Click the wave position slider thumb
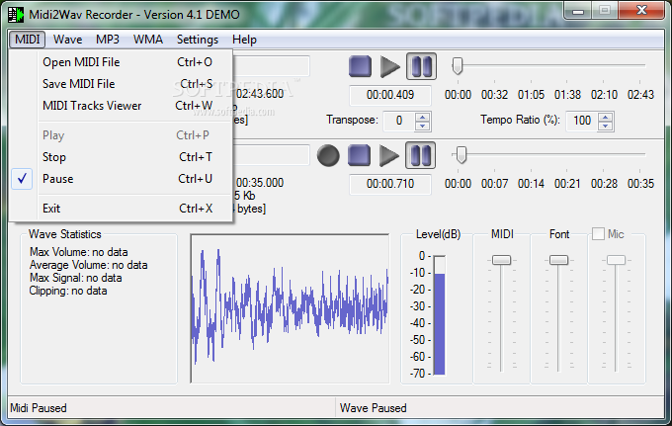 (x=462, y=155)
